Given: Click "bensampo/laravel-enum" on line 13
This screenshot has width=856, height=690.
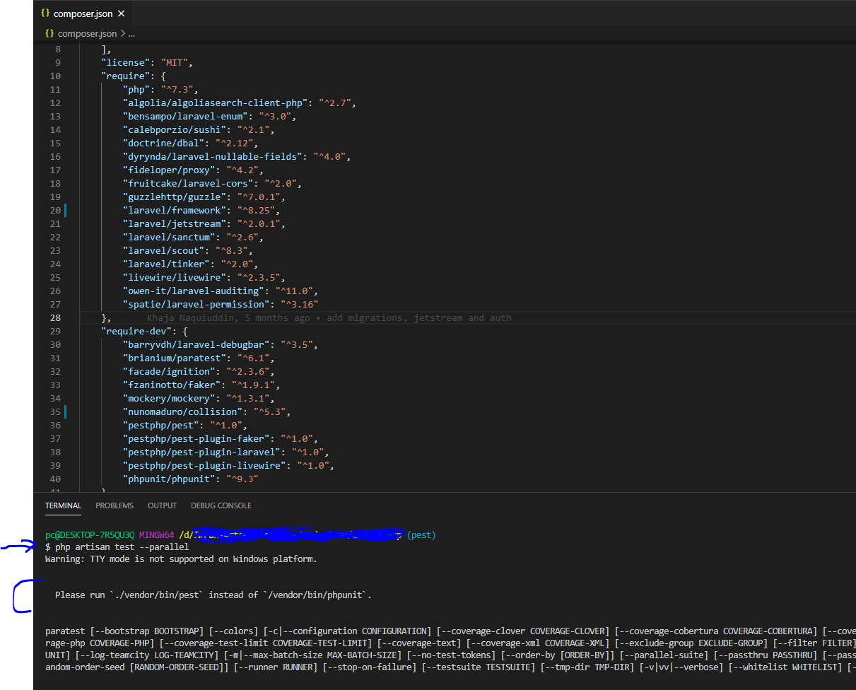Looking at the screenshot, I should (188, 116).
